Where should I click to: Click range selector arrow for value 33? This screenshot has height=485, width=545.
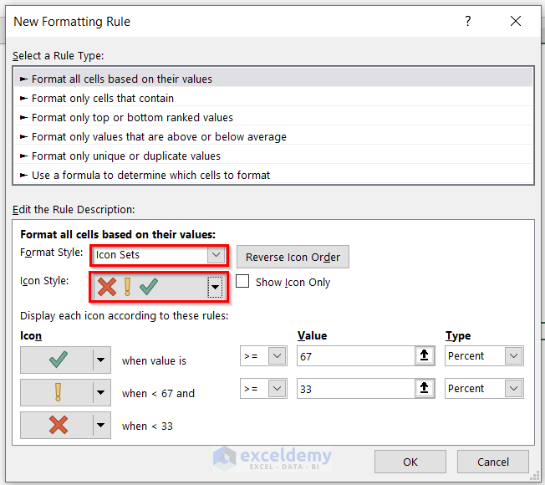425,389
